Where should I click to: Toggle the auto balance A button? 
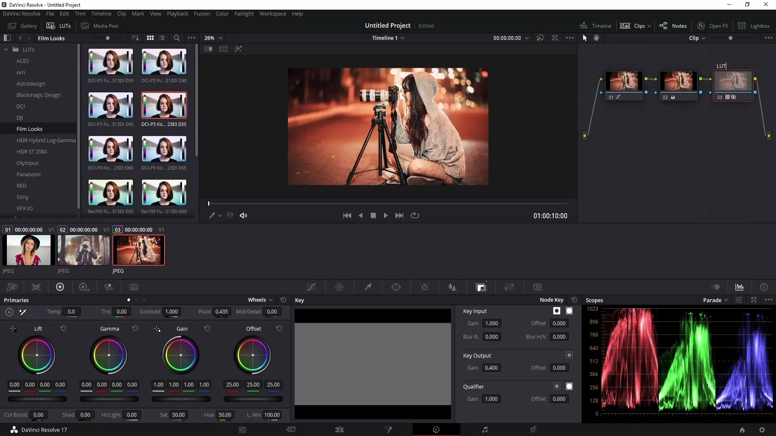(9, 312)
